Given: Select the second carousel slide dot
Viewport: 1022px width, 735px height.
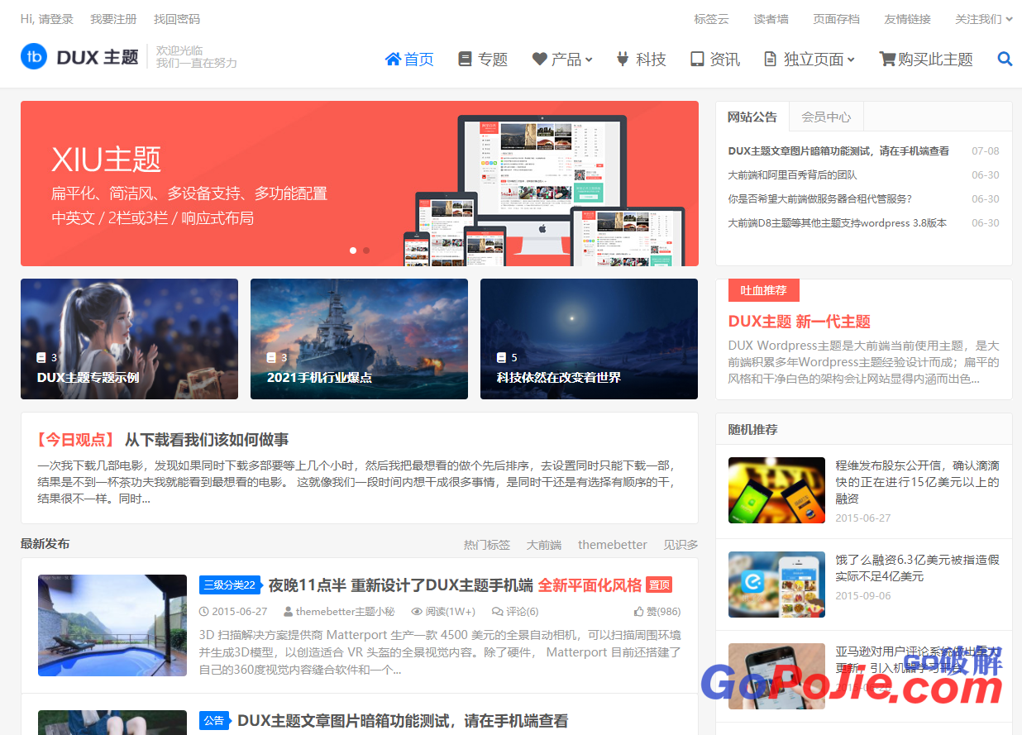Looking at the screenshot, I should point(366,250).
